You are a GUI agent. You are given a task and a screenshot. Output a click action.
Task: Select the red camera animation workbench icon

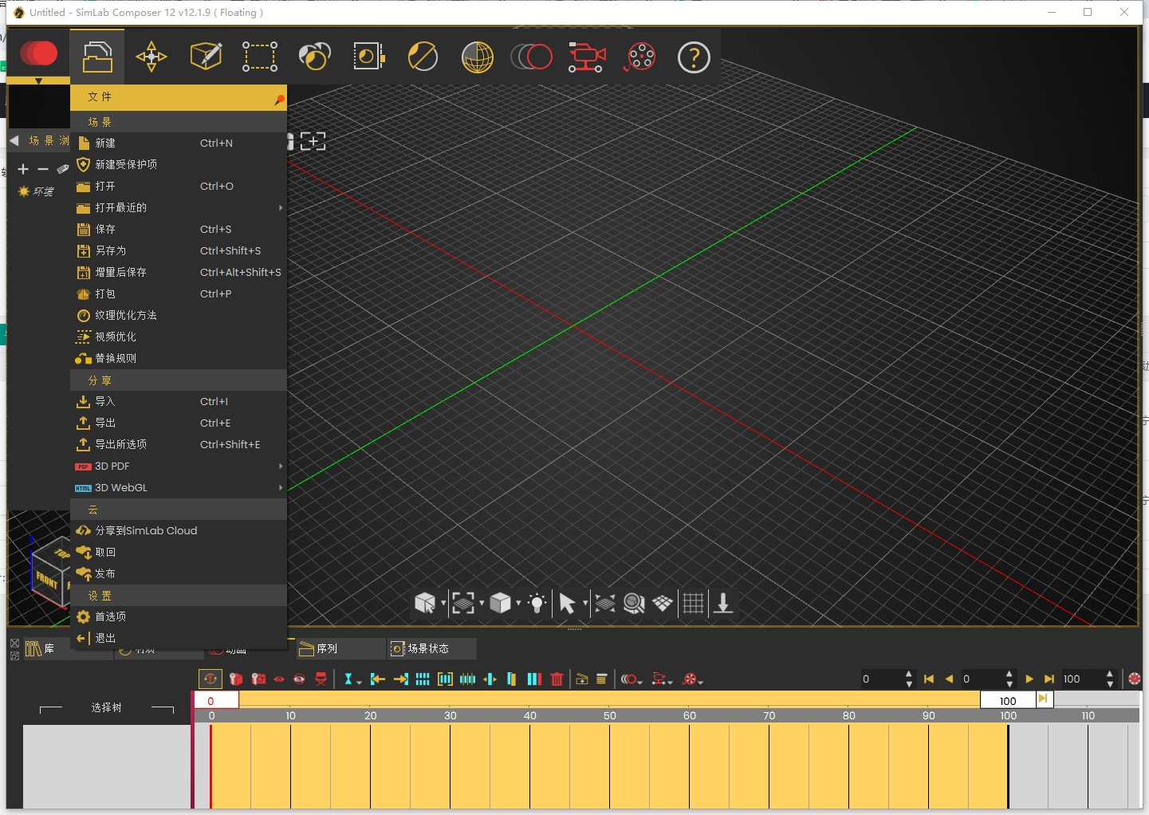(x=587, y=57)
